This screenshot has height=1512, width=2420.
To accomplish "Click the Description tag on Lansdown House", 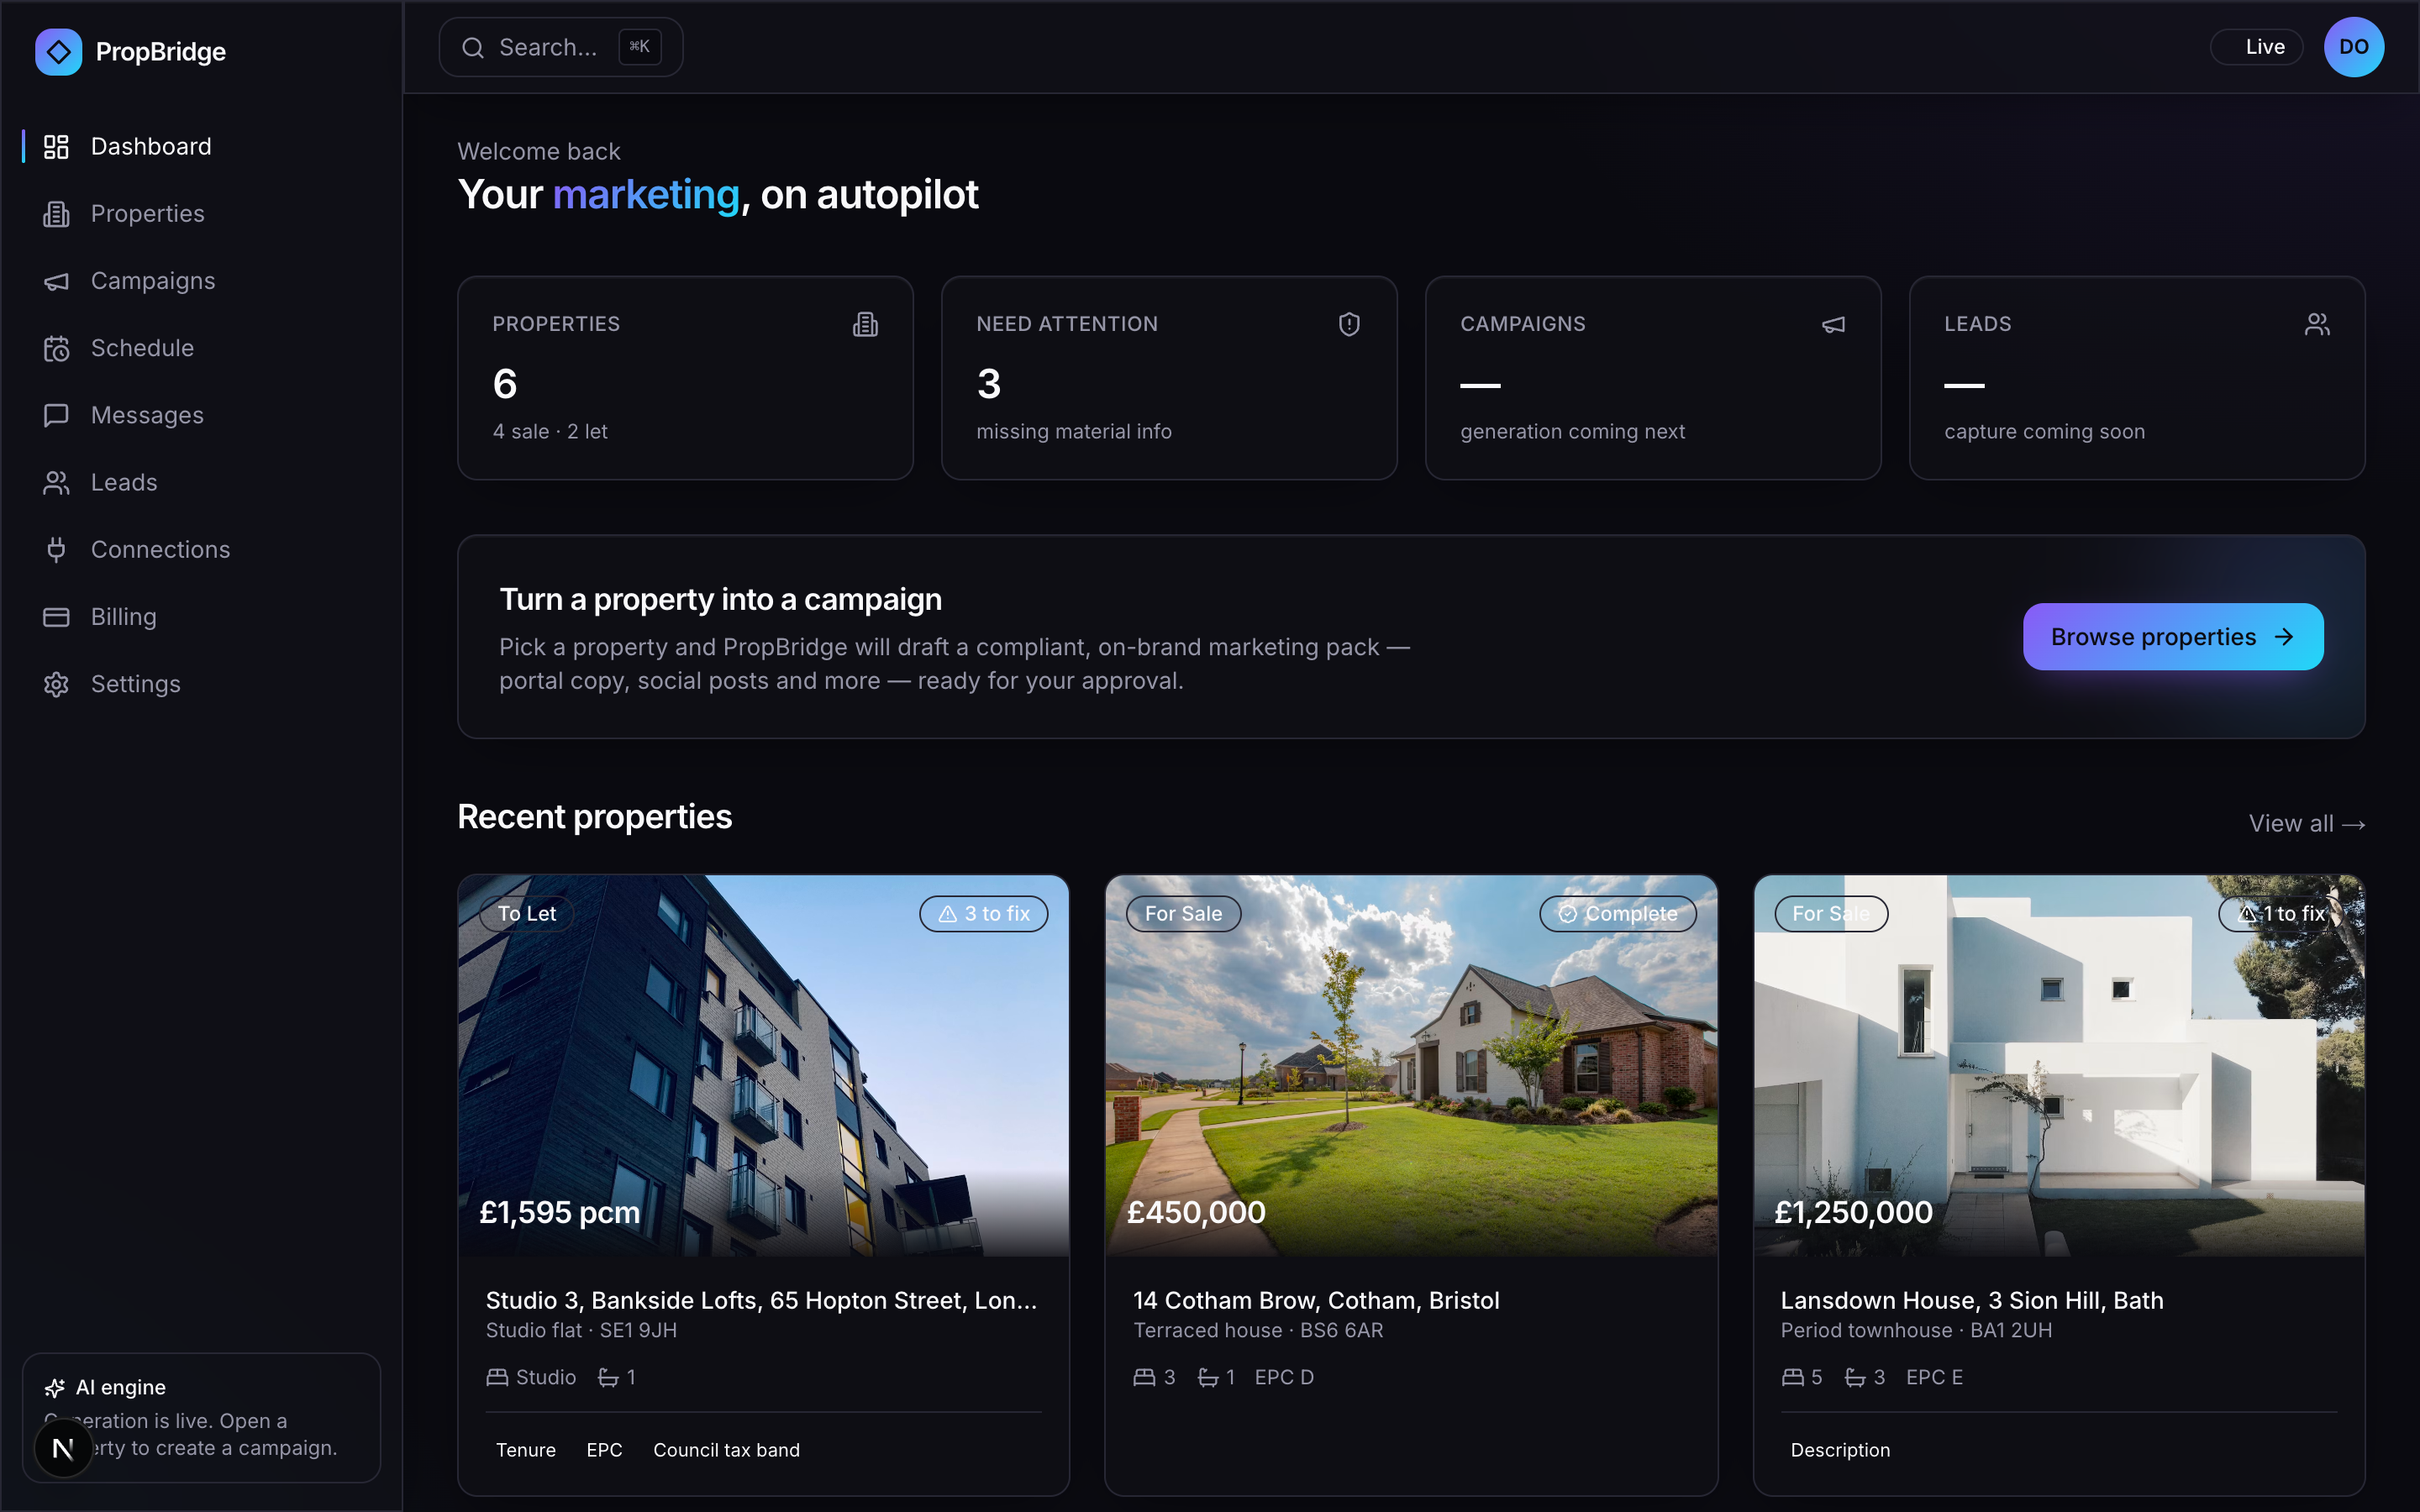I will [1840, 1450].
